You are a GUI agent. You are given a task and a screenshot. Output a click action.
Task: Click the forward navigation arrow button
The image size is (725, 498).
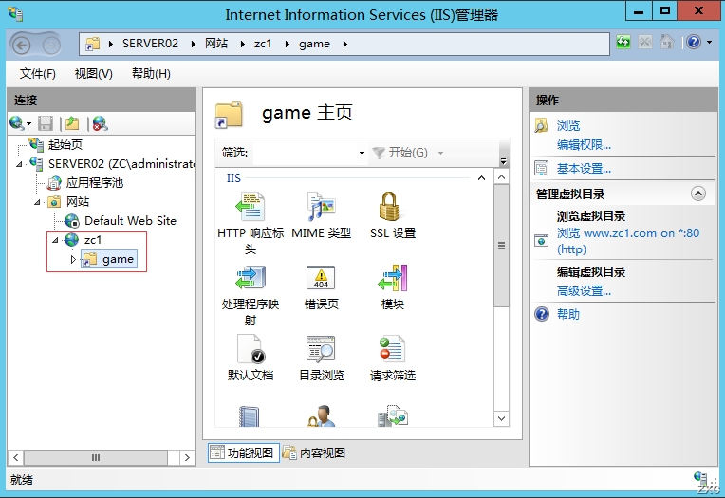point(51,45)
